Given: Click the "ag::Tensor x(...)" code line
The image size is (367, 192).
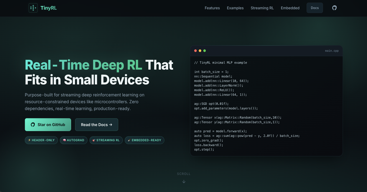Looking at the screenshot, I should pos(238,117).
